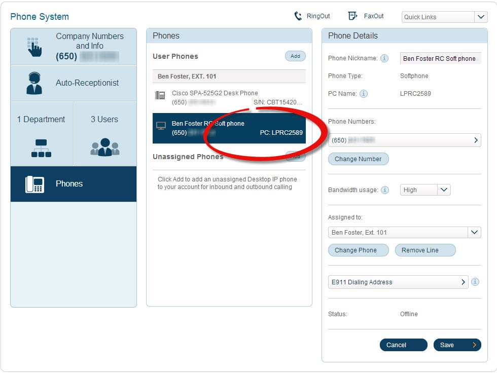Image resolution: width=497 pixels, height=373 pixels.
Task: Click the PC Name info icon
Action: pos(364,94)
